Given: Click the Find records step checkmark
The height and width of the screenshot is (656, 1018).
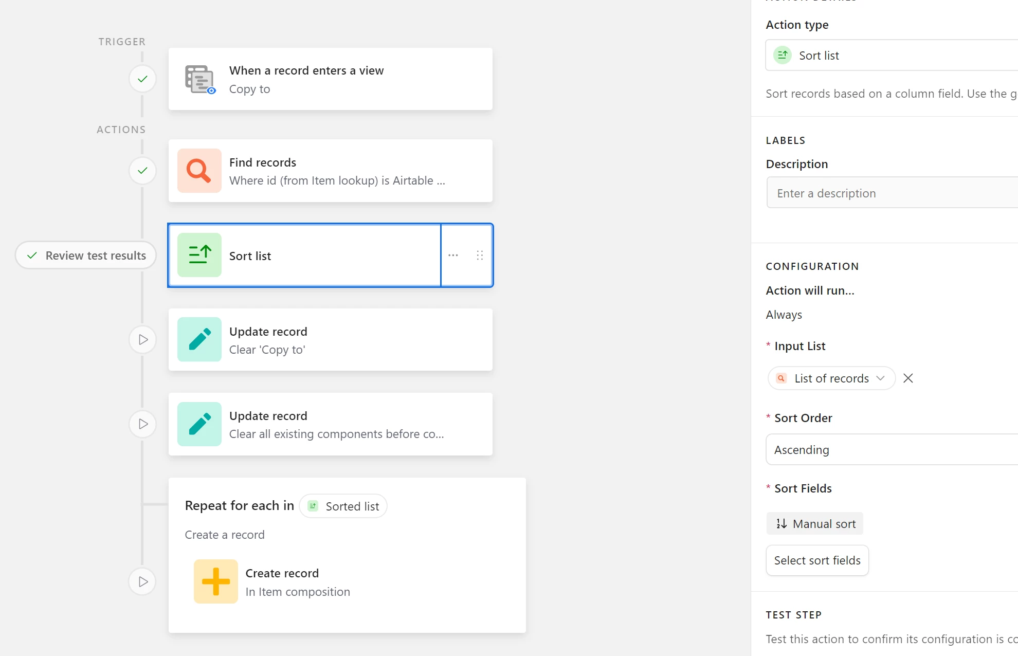Looking at the screenshot, I should tap(142, 171).
